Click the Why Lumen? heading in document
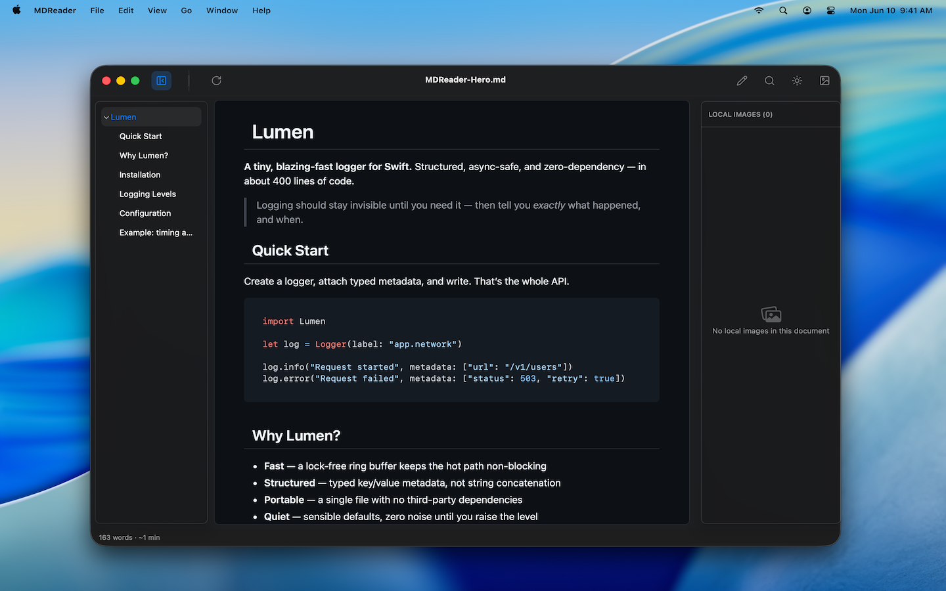946x591 pixels. 296,436
